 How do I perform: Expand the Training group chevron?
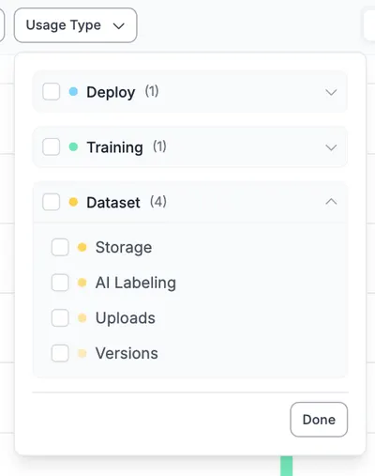click(331, 147)
